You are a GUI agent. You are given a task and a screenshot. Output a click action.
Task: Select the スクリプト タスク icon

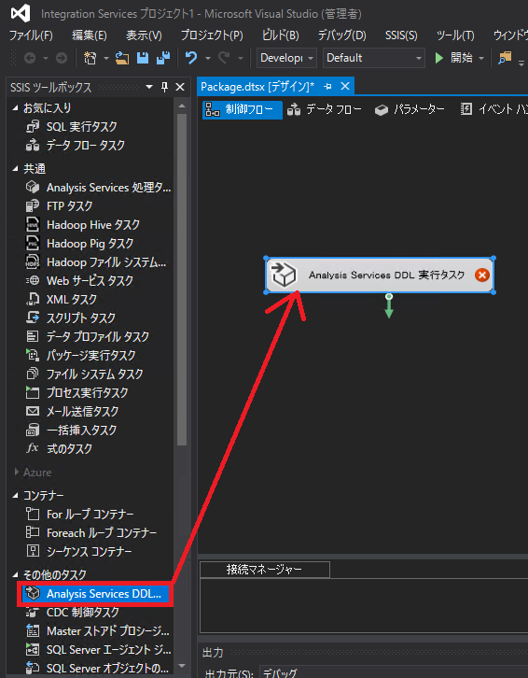tap(33, 318)
